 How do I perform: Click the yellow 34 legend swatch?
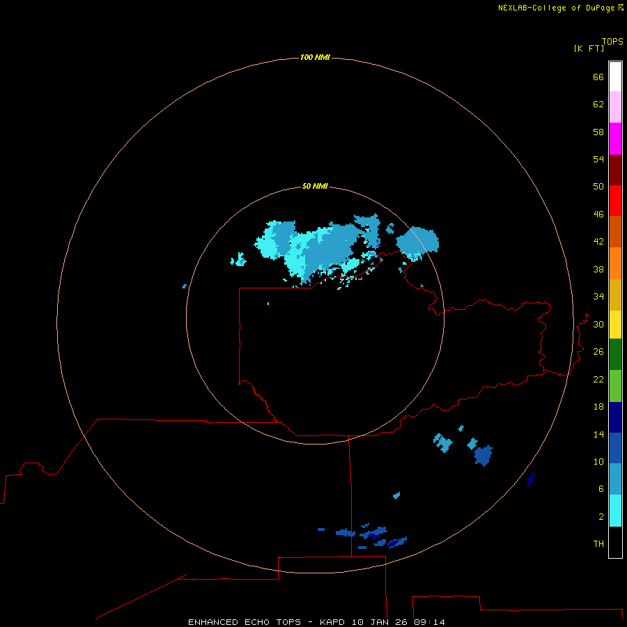coord(615,325)
